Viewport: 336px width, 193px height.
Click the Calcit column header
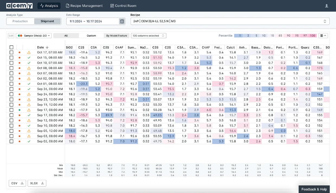pos(231,47)
